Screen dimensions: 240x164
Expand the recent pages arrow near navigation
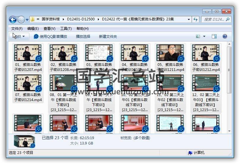27,20
